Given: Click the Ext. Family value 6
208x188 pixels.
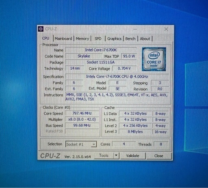Looking at the screenshot, I should tap(74, 89).
